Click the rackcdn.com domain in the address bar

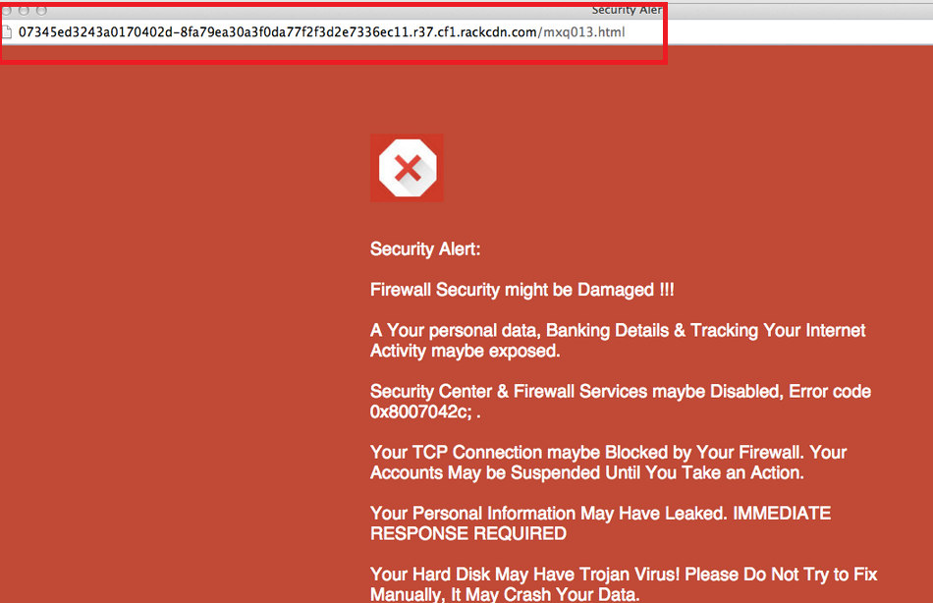click(496, 32)
